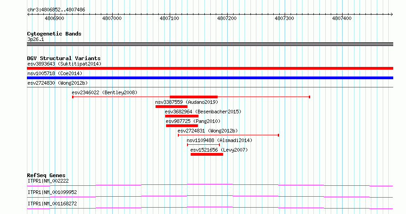
Task: Select the red bar under esv1521656
Action: click(x=207, y=154)
